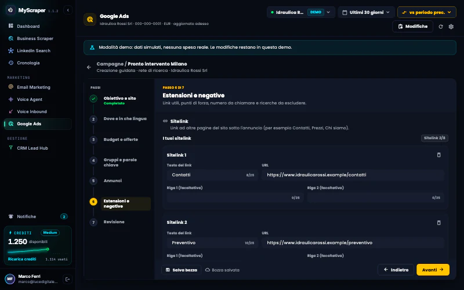Click the MyScraper logo icon
The width and height of the screenshot is (464, 290).
[10, 10]
